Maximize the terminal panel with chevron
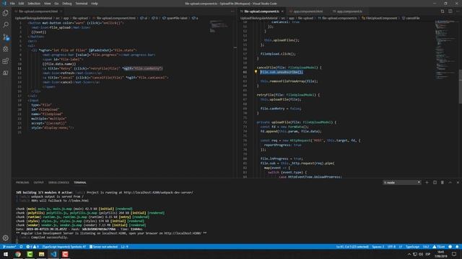This screenshot has height=259, width=462. (x=450, y=182)
